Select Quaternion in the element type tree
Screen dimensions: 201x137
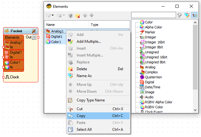[151, 77]
